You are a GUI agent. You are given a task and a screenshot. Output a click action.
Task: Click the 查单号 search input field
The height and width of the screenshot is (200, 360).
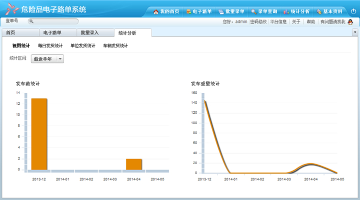[55, 22]
